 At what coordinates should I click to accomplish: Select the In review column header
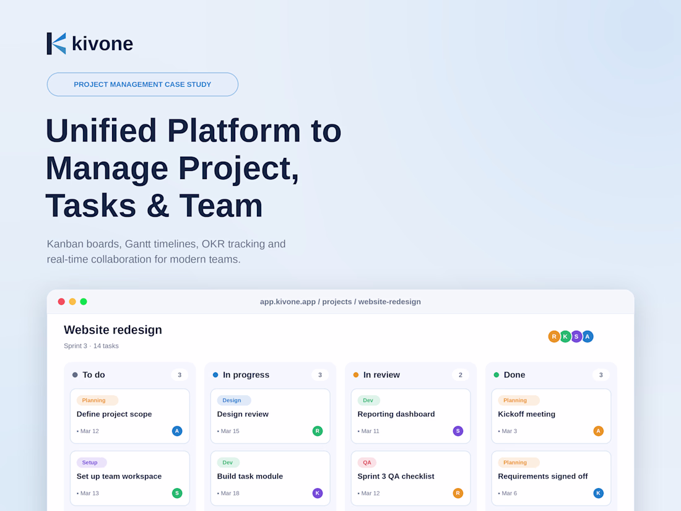[x=381, y=375]
